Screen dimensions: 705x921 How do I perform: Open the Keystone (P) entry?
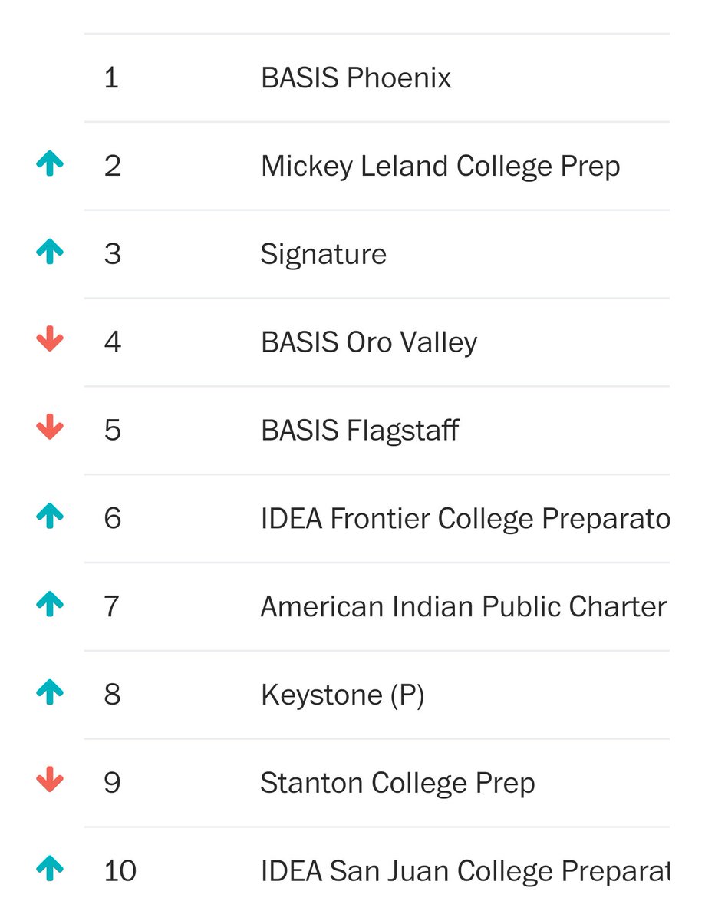point(342,695)
